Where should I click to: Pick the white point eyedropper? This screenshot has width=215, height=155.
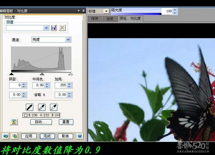pos(54,107)
